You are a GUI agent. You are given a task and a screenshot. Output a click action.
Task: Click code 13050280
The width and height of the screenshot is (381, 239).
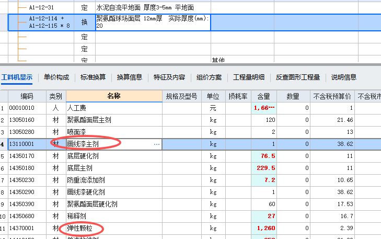coord(21,132)
